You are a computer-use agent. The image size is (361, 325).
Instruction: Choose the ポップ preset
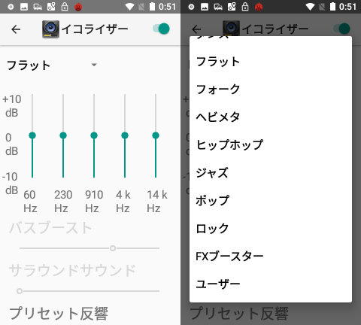point(271,201)
